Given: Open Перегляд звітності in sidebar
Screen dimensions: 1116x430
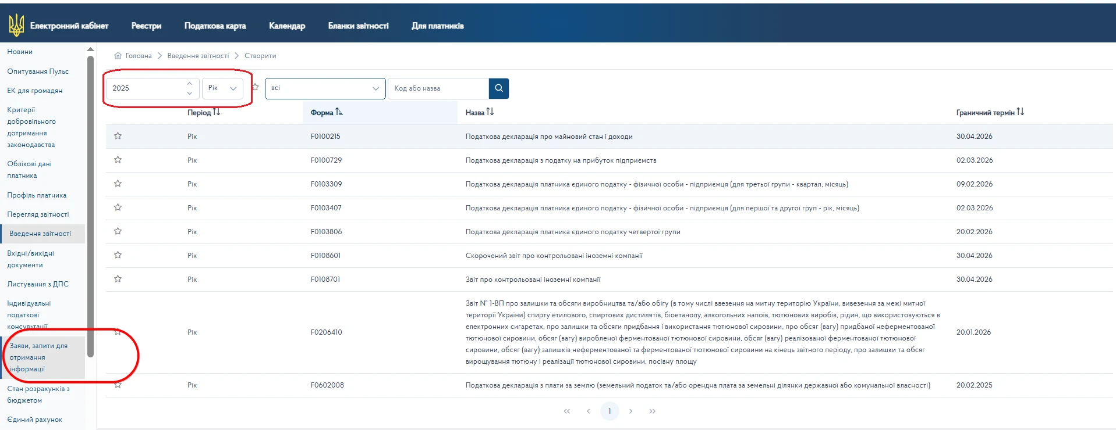Looking at the screenshot, I should (38, 214).
